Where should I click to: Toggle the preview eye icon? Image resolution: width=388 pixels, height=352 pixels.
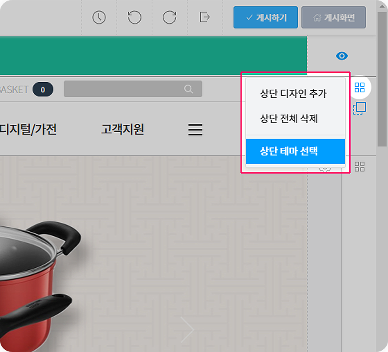click(341, 56)
